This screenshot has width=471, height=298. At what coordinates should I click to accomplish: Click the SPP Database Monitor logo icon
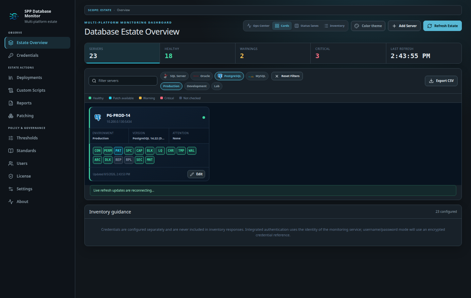tap(14, 16)
